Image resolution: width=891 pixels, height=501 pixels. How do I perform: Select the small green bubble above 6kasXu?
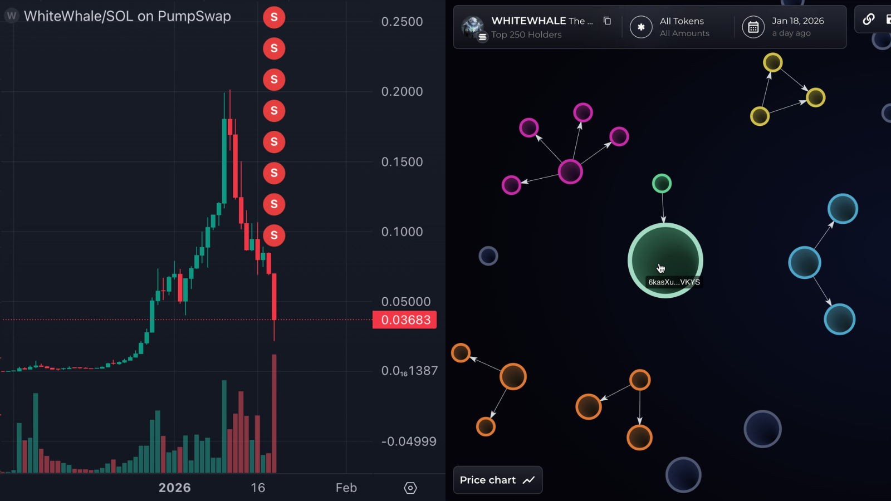point(662,184)
